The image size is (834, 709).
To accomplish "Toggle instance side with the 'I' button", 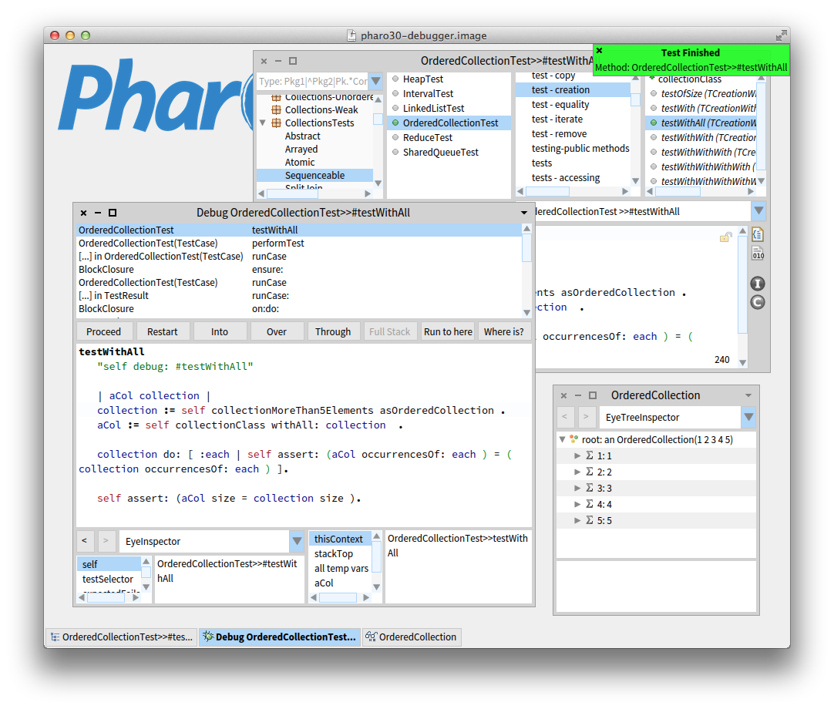I will coord(758,284).
